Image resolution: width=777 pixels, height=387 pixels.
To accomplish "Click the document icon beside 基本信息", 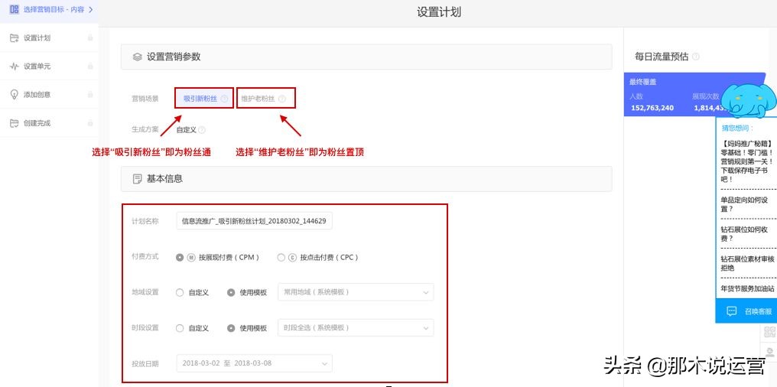I will tap(137, 179).
